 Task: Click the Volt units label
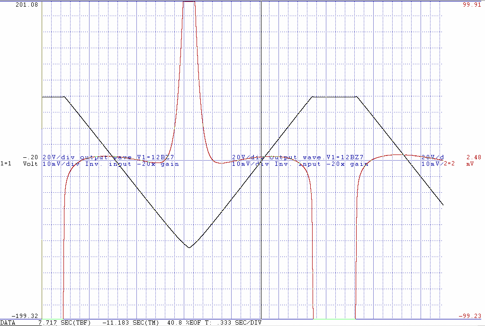point(30,164)
